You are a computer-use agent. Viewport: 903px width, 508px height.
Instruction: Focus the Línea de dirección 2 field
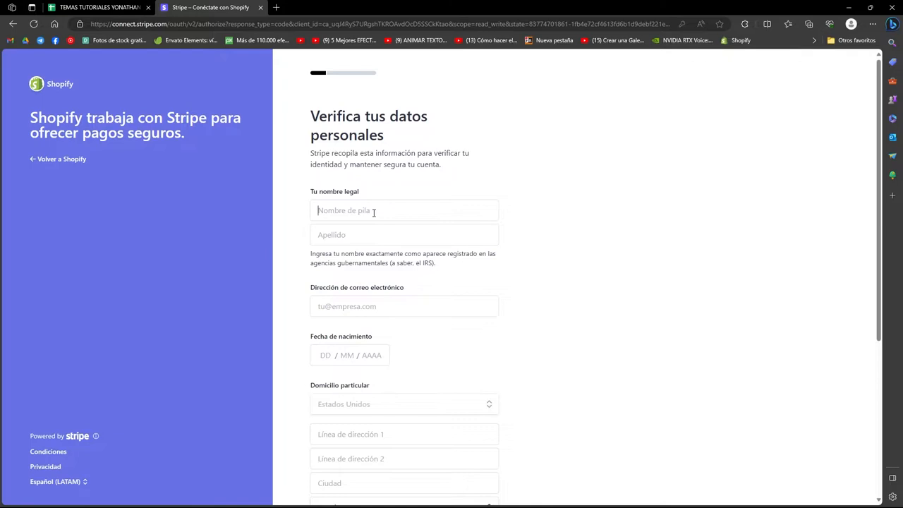[404, 459]
